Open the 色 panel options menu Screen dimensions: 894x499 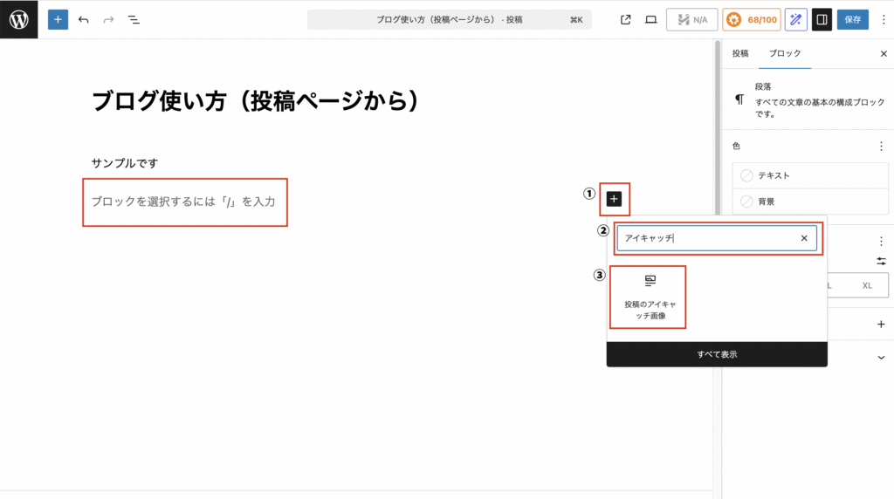click(881, 146)
